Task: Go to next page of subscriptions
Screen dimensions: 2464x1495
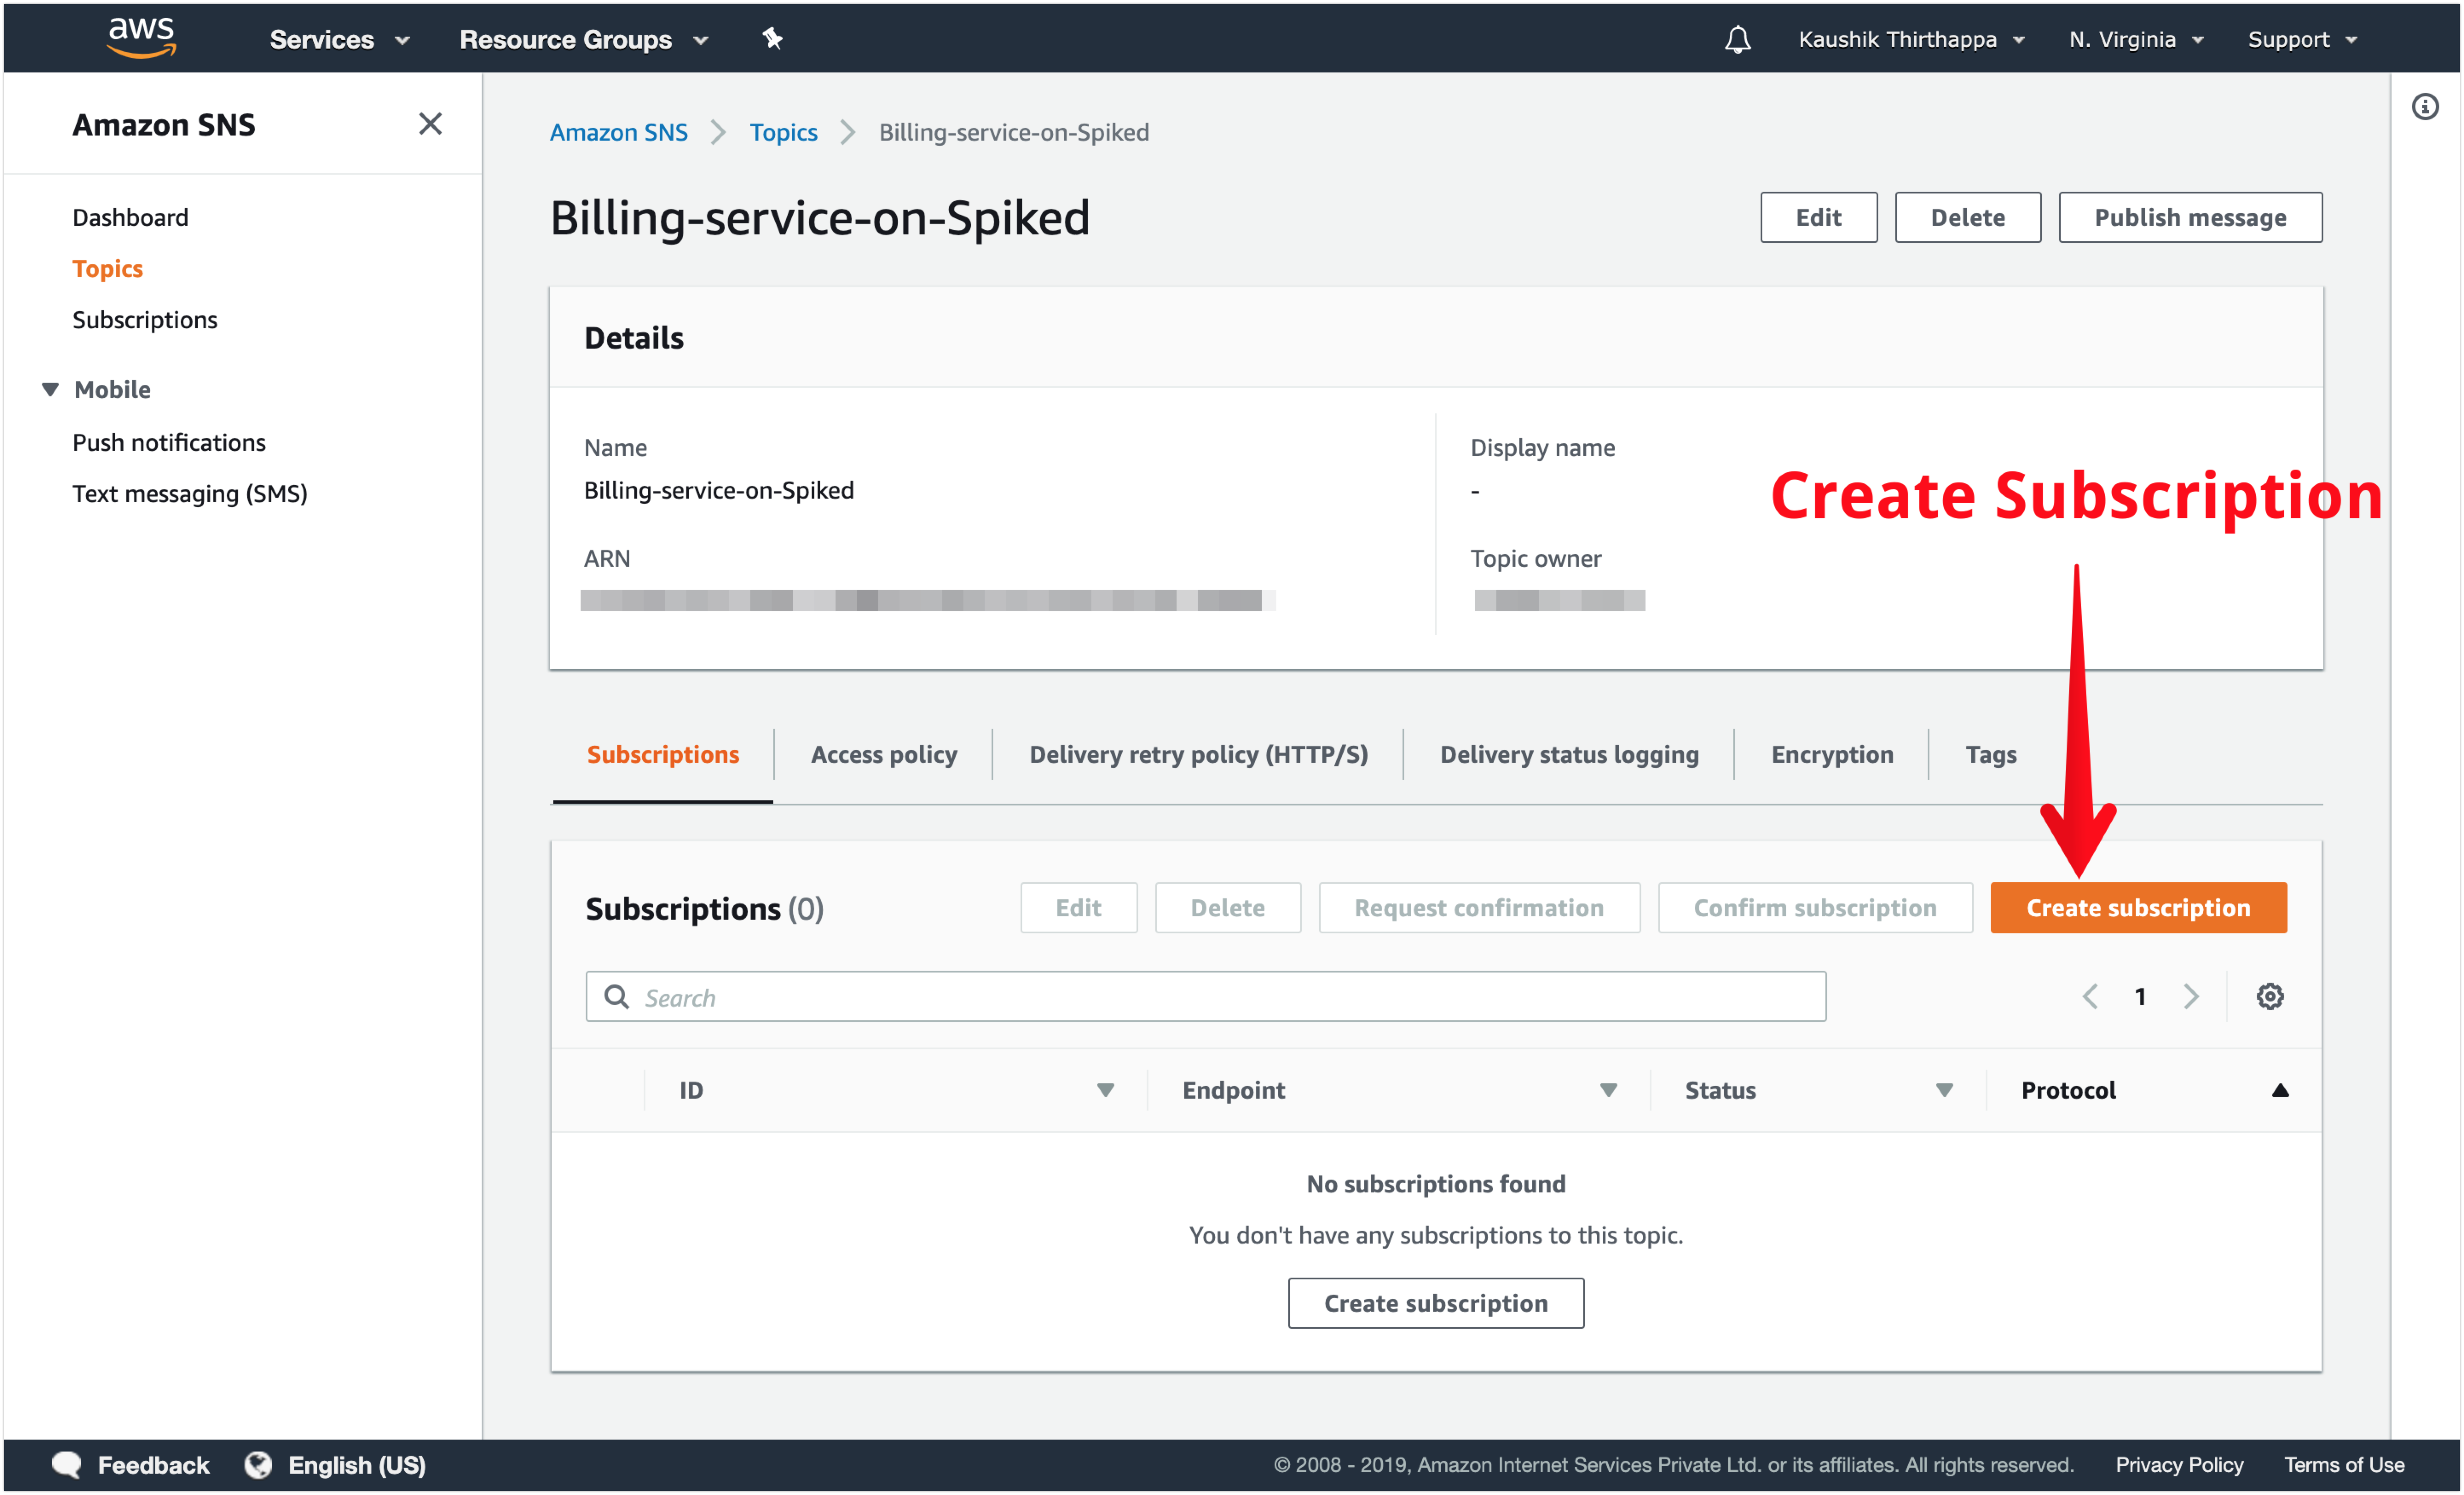Action: coord(2191,996)
